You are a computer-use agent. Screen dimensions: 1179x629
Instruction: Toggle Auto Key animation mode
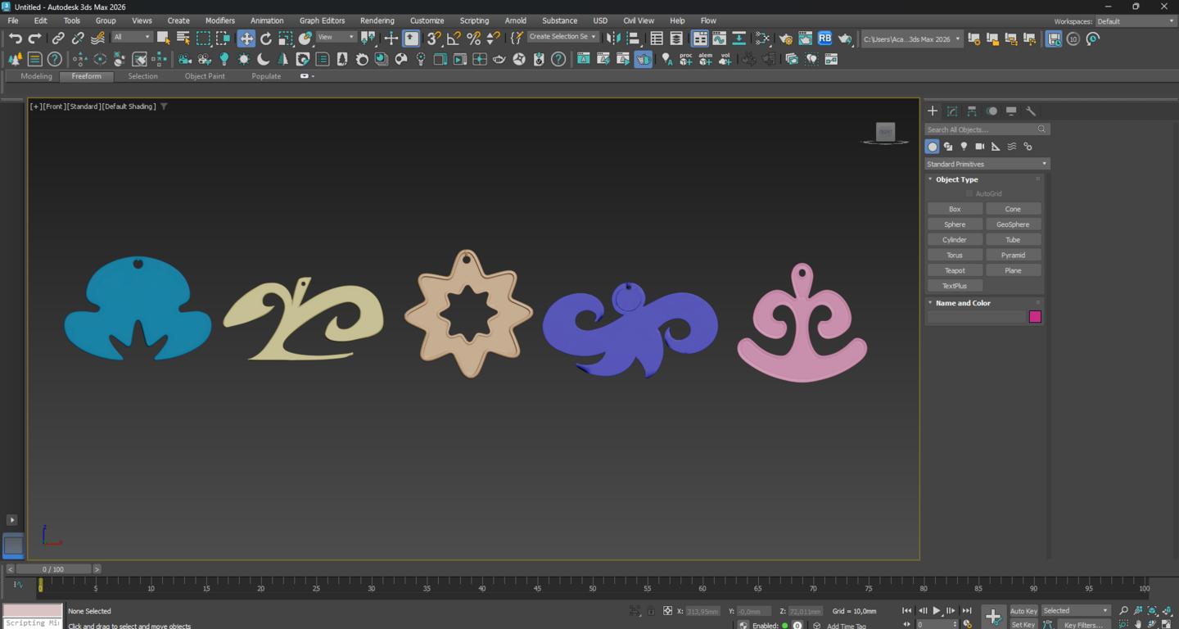(x=1023, y=611)
